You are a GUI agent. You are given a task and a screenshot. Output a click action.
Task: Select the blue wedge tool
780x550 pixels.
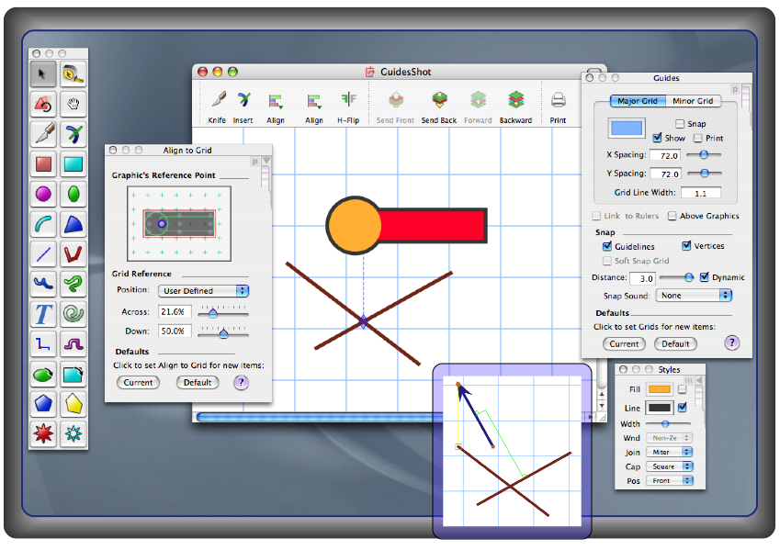tap(73, 224)
